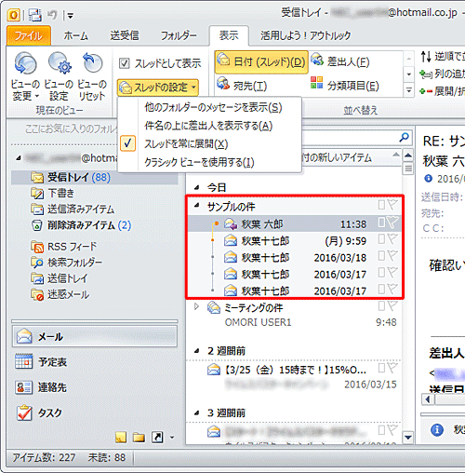The image size is (465, 473).
Task: Open the スレッドの設定 dropdown button
Action: 158,88
